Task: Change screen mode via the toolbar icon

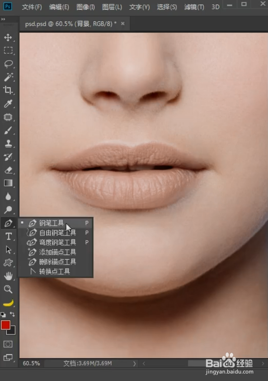Action: point(8,357)
